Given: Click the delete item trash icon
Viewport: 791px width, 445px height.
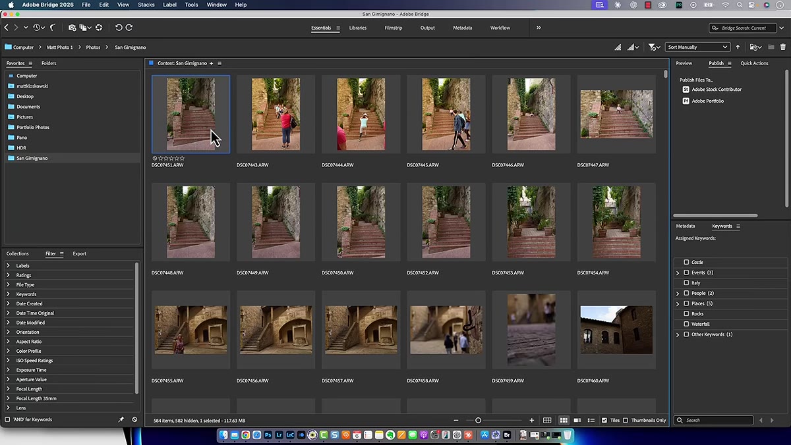Looking at the screenshot, I should (783, 47).
